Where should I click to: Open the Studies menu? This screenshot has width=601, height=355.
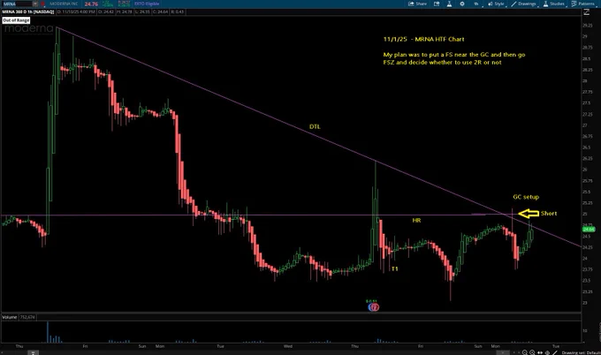554,4
